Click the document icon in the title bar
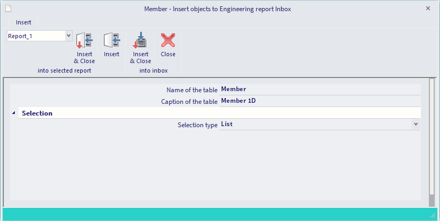440x221 pixels. [8, 8]
